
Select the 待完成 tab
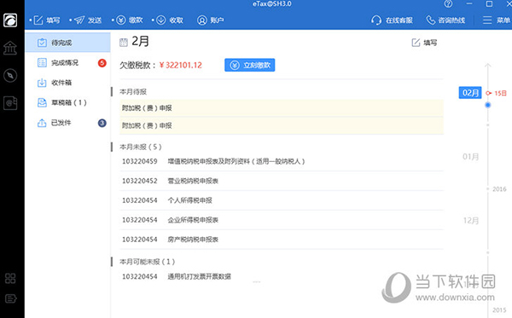(x=68, y=43)
